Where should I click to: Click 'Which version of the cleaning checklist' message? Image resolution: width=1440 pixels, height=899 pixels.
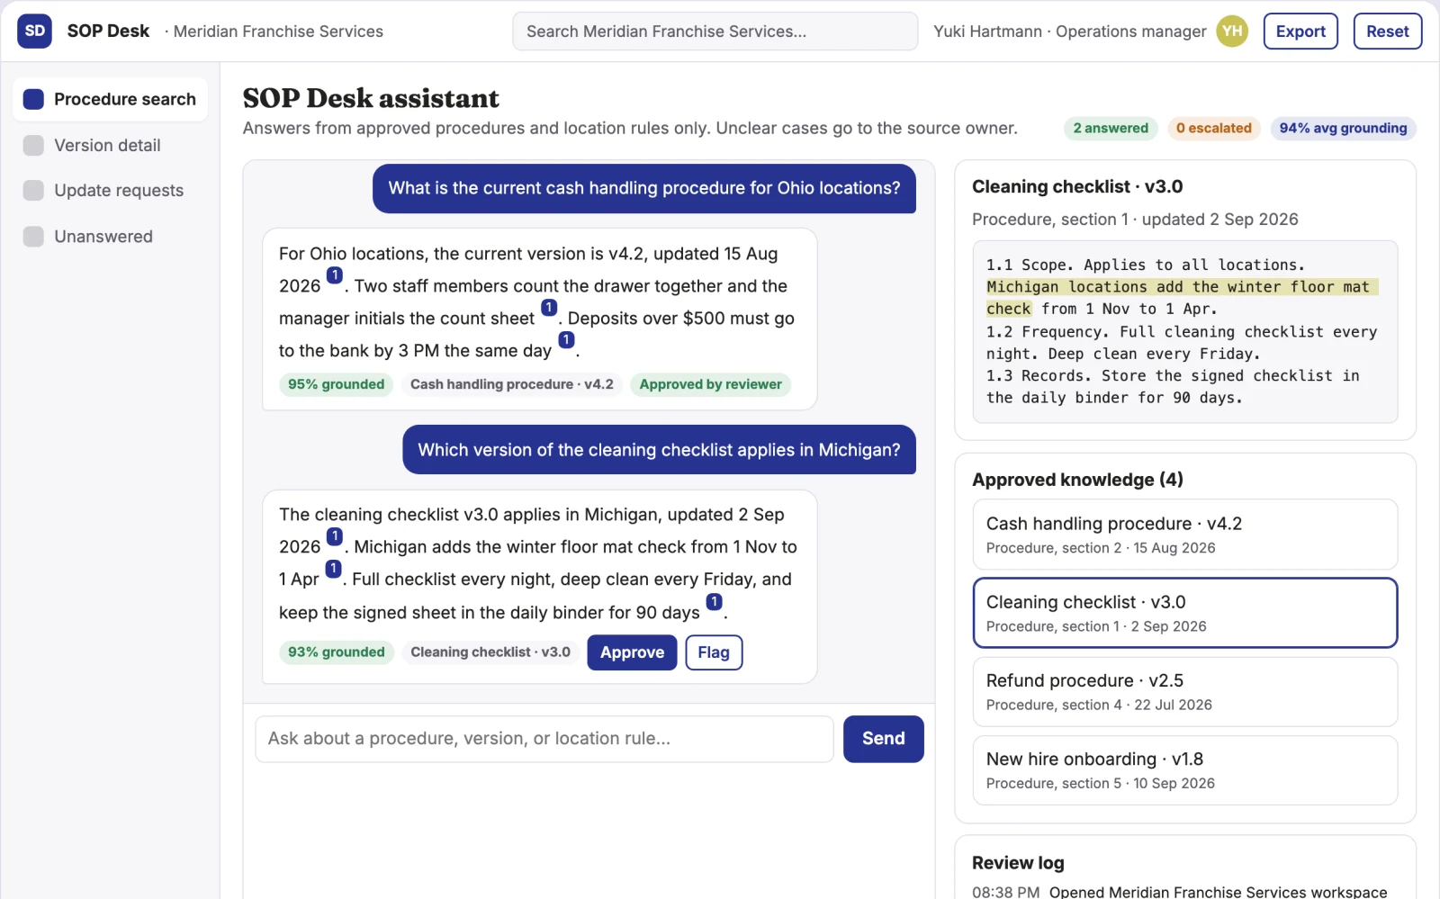tap(659, 450)
